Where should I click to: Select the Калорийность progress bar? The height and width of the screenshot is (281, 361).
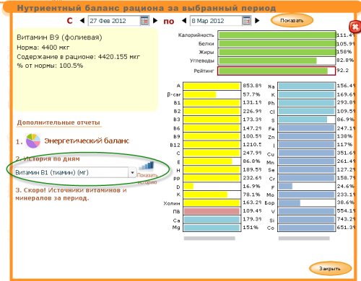tap(277, 35)
